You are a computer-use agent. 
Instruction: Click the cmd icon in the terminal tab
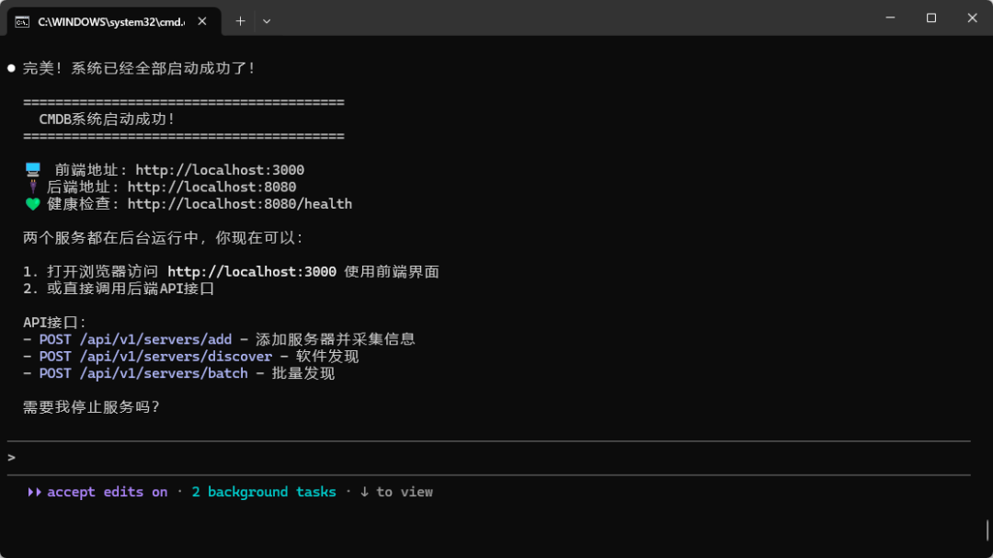22,22
